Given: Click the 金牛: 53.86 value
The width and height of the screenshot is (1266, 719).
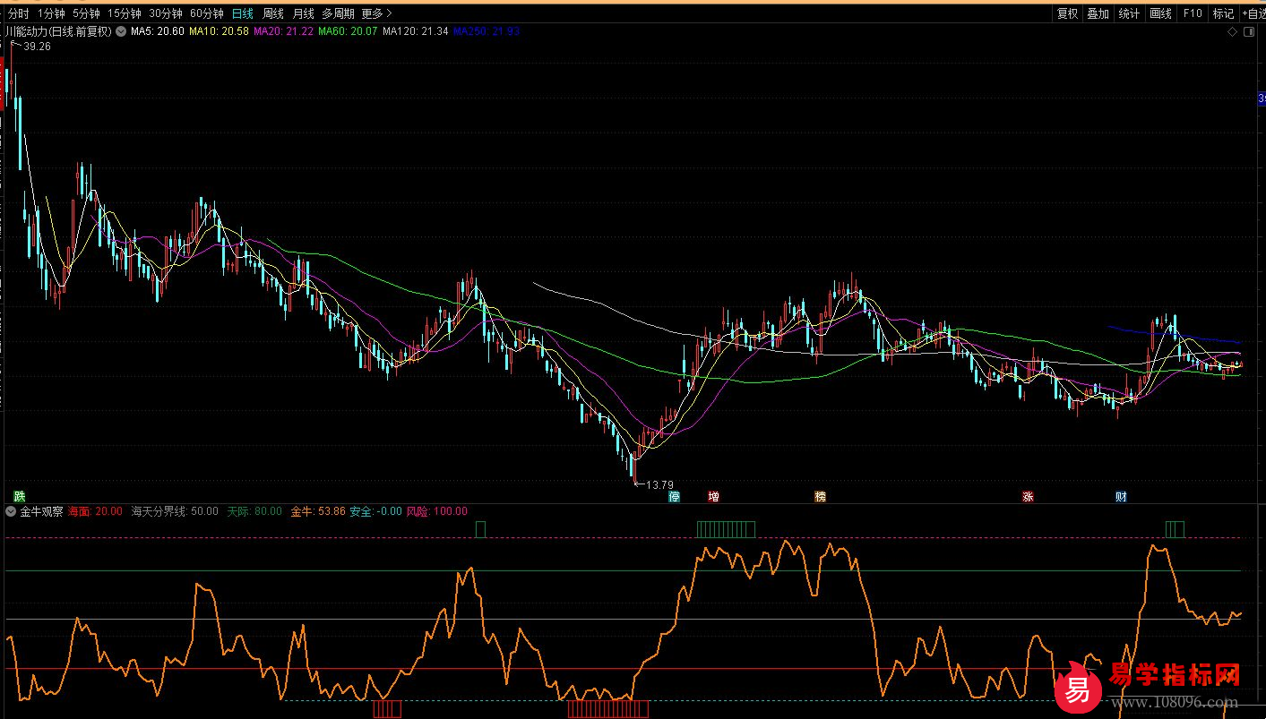Looking at the screenshot, I should (317, 511).
